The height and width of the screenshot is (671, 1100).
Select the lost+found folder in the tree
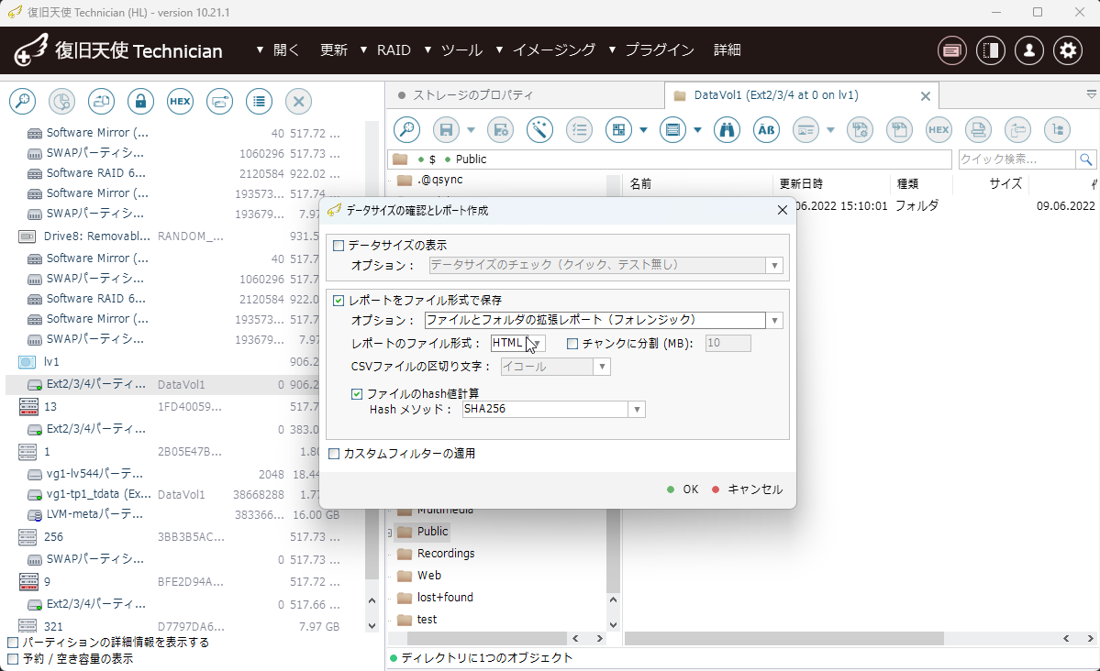tap(445, 598)
